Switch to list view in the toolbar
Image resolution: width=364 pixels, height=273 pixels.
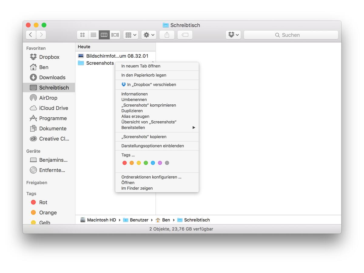coord(93,35)
